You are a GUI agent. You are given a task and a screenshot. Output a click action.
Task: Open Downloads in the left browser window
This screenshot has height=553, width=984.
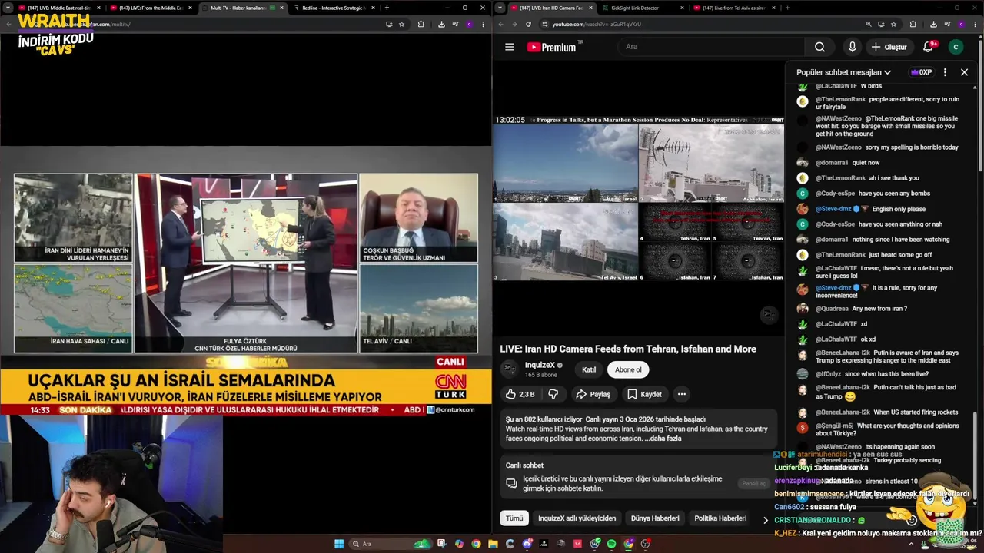441,24
